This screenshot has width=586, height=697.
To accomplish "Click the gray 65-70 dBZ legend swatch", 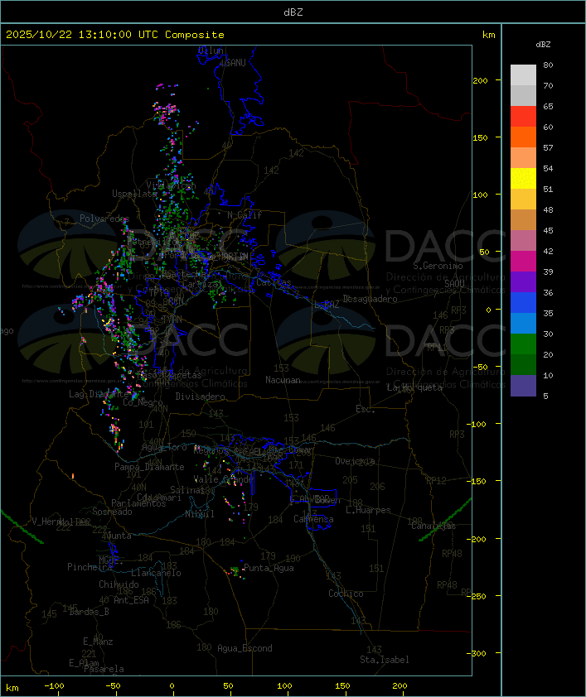I will pyautogui.click(x=523, y=95).
